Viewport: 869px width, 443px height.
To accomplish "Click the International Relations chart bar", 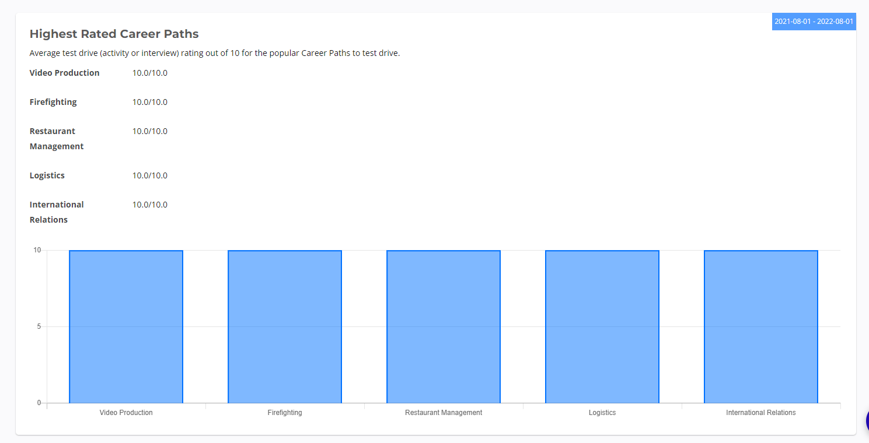I will (761, 326).
